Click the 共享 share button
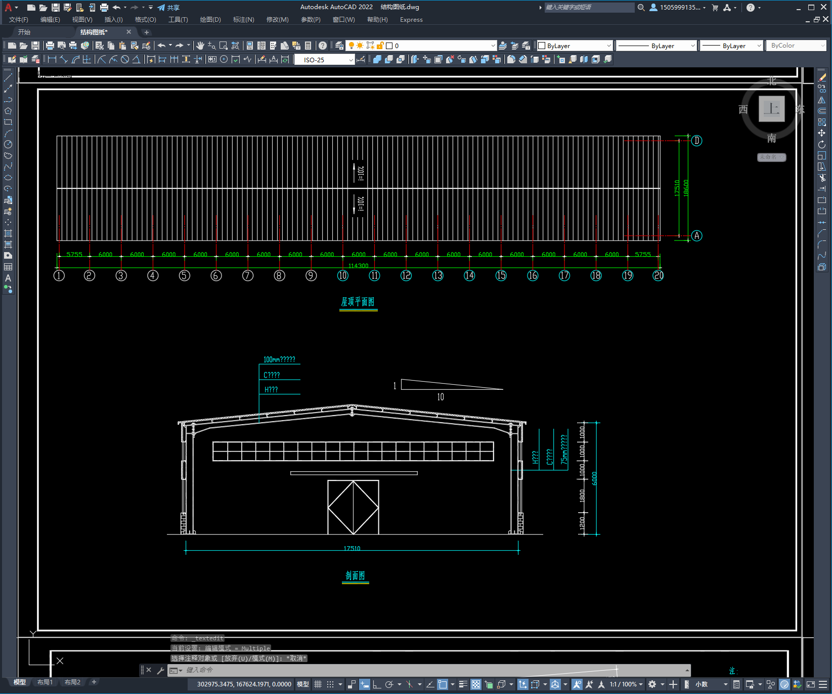The width and height of the screenshot is (832, 694). tap(168, 8)
